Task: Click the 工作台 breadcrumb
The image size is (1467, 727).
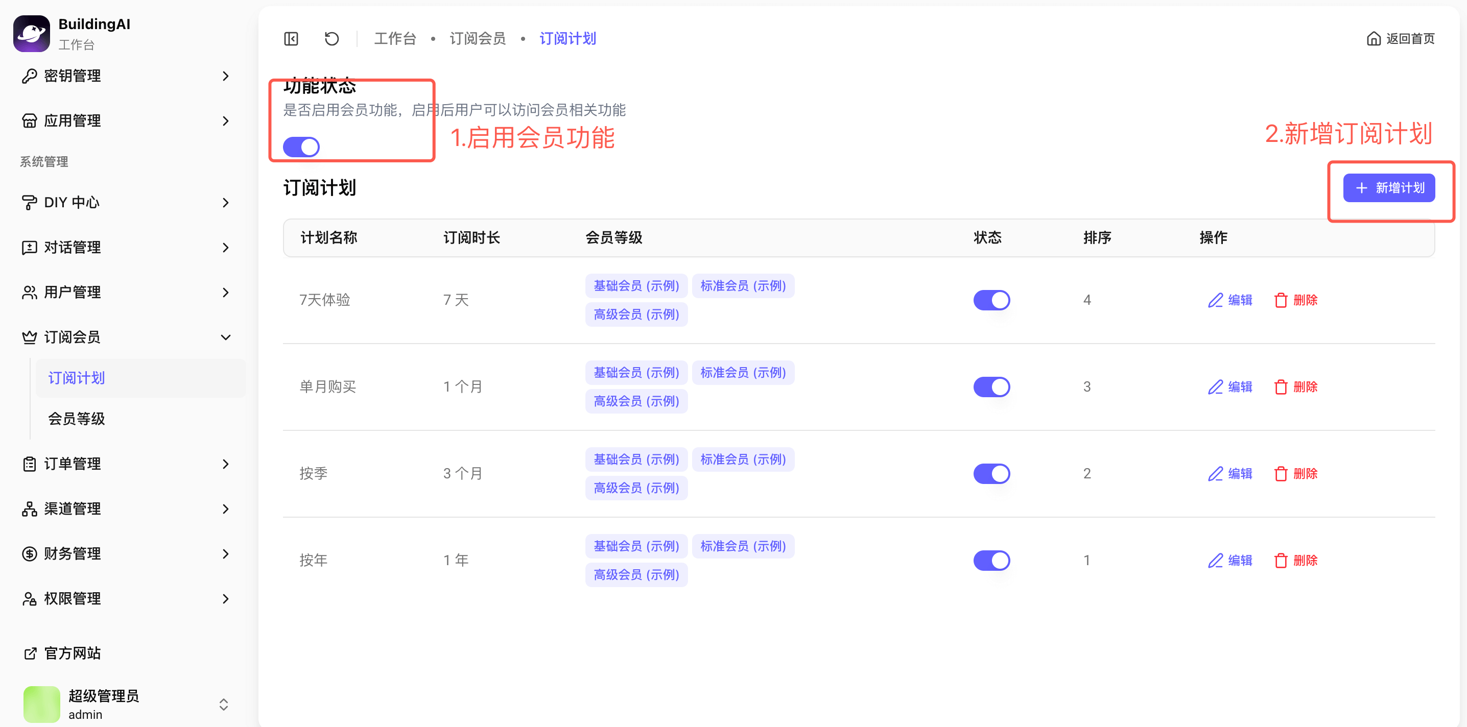Action: 395,39
